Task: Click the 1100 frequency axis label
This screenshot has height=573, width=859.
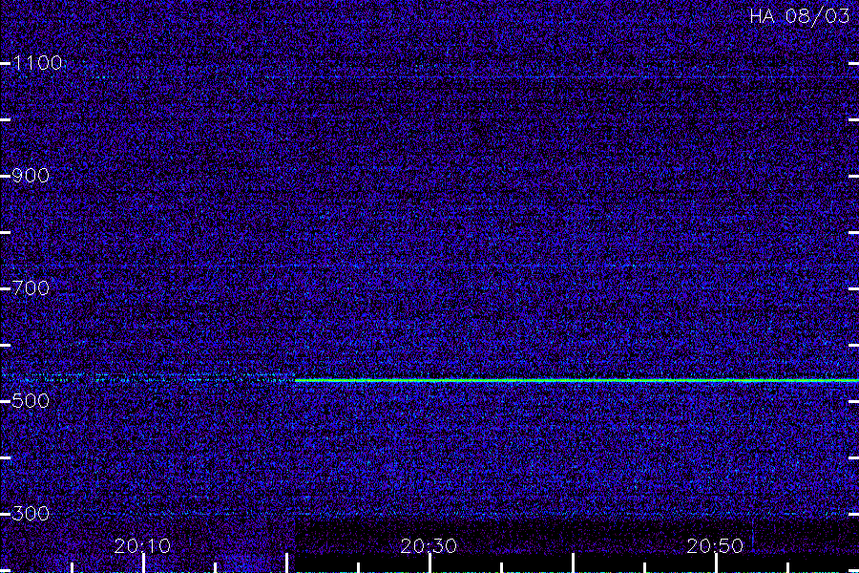Action: 37,63
